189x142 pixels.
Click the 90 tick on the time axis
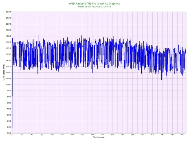[42, 135]
